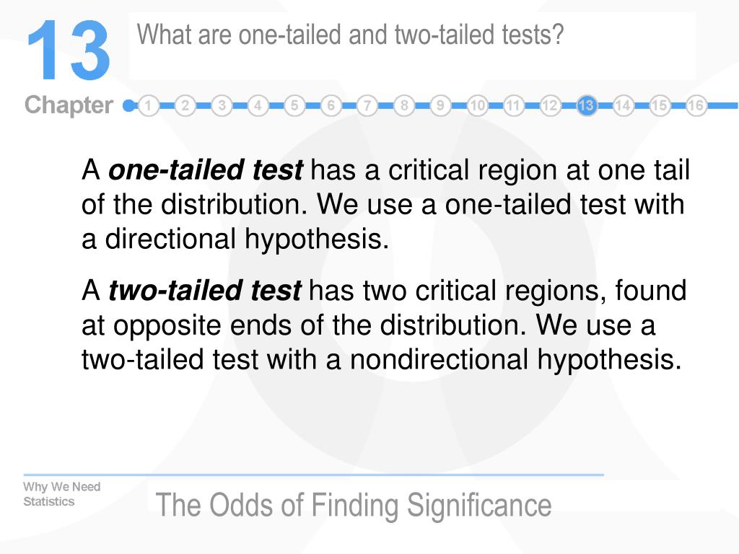Click chapter 12 circle
Screen dimensions: 739x554
[549, 105]
